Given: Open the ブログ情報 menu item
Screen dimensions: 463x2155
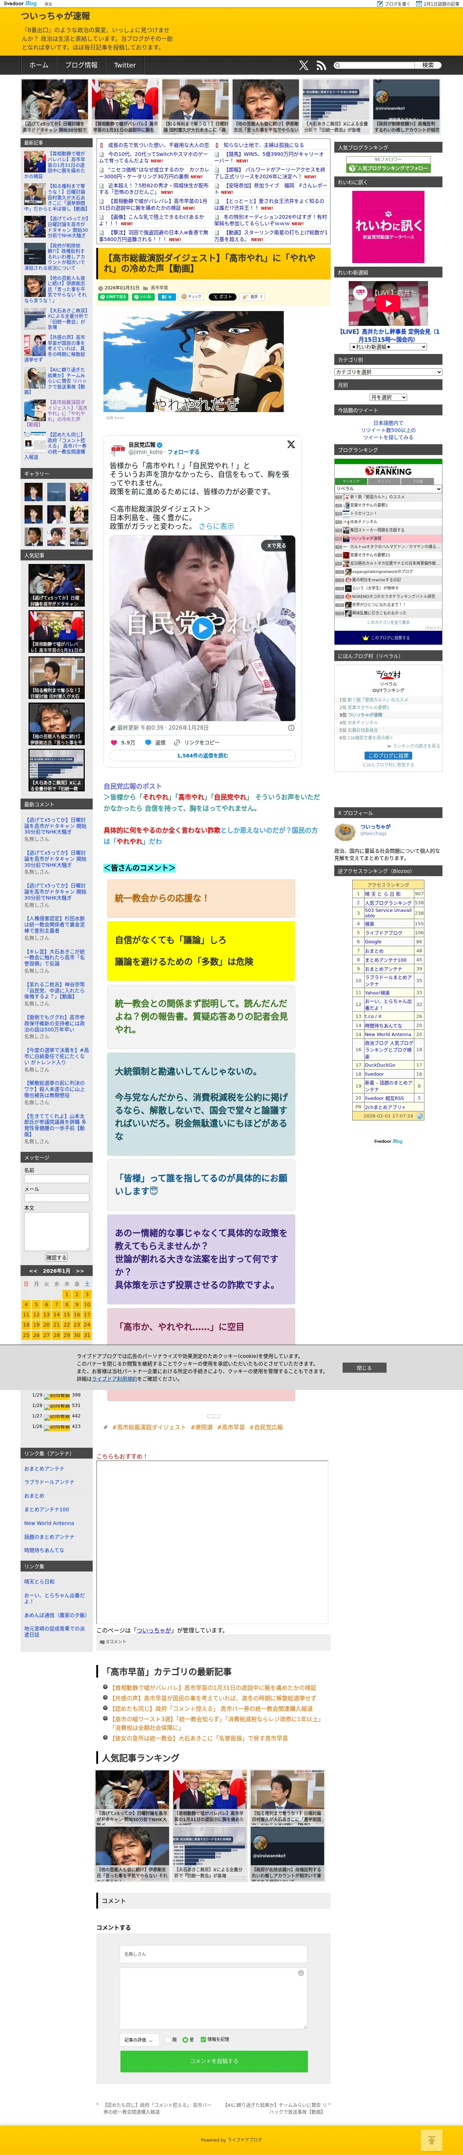Looking at the screenshot, I should (x=81, y=65).
